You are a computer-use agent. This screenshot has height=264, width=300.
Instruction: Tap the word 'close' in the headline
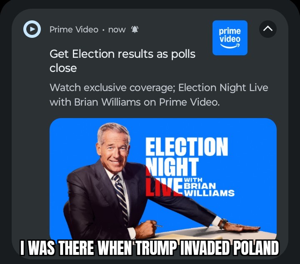(63, 68)
